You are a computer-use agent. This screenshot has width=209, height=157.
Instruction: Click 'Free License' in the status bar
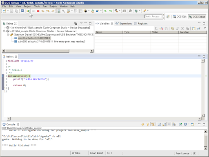point(182,153)
